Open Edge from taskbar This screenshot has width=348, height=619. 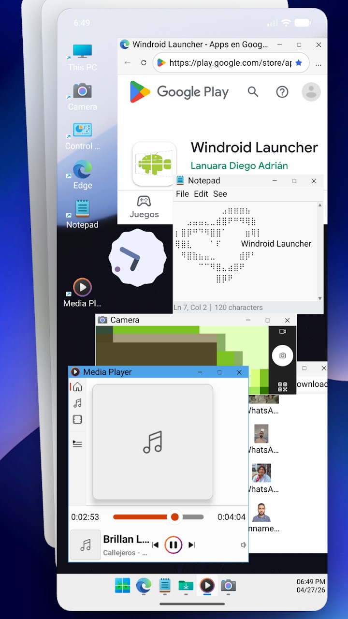[x=144, y=586]
